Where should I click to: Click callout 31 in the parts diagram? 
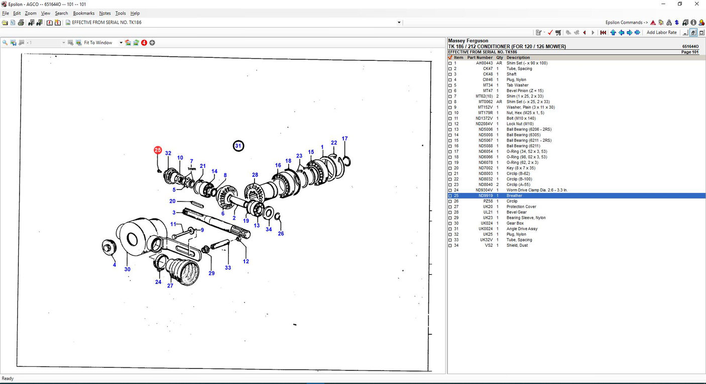239,146
